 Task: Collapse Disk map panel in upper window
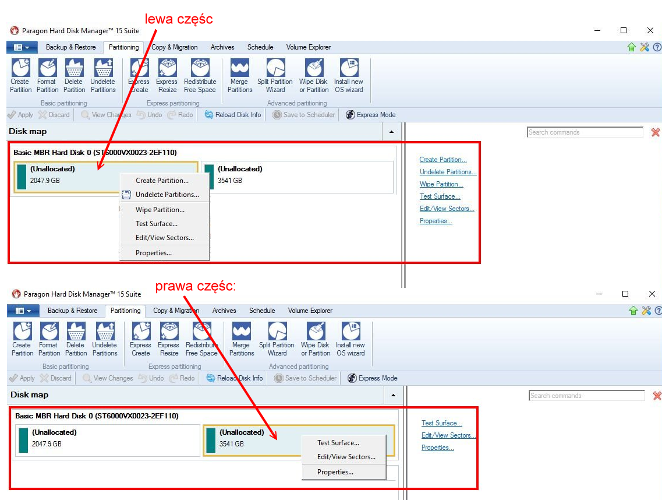coord(391,132)
